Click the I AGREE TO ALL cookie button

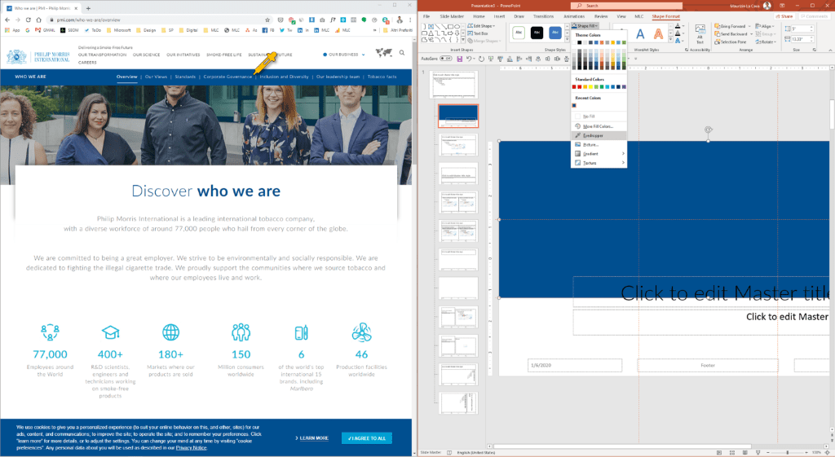(x=367, y=438)
